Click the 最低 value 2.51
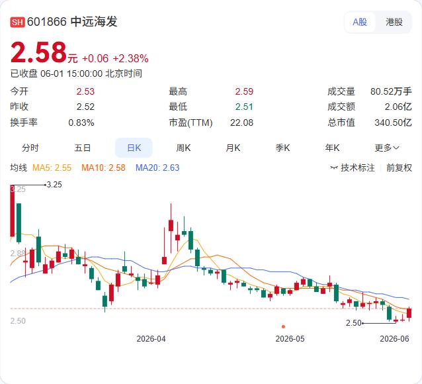Image resolution: width=422 pixels, height=384 pixels. point(244,107)
